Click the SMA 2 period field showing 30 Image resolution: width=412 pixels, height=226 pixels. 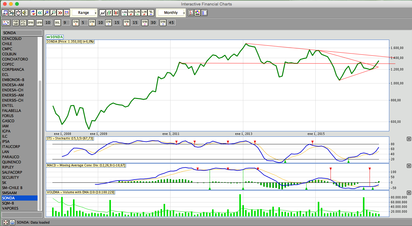[153, 23]
